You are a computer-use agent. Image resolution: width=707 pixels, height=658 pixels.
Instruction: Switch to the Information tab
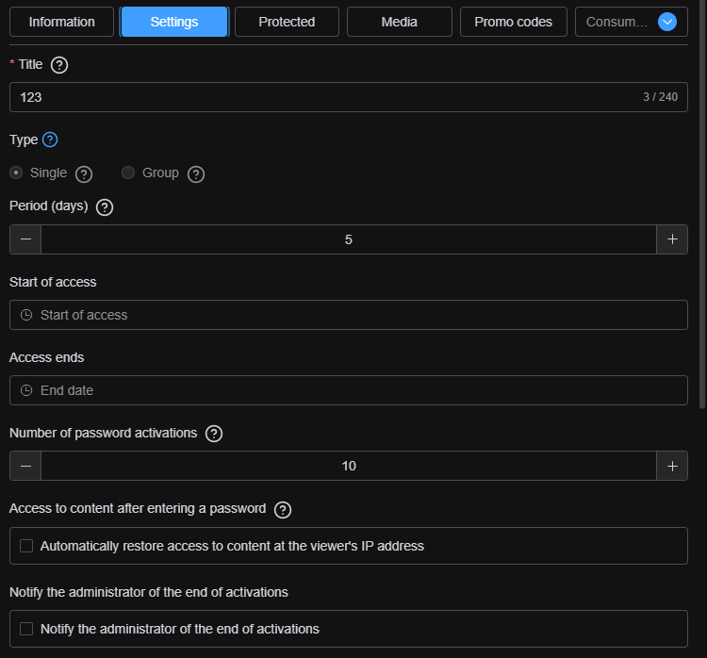[62, 22]
